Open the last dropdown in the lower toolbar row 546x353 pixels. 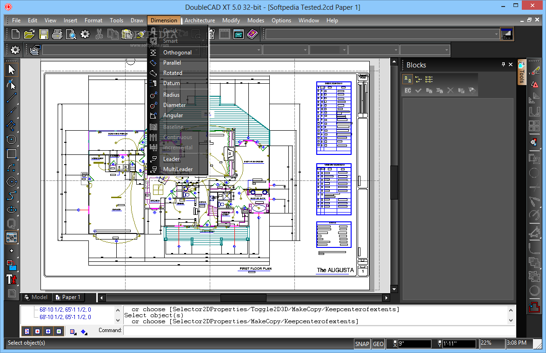(x=425, y=50)
